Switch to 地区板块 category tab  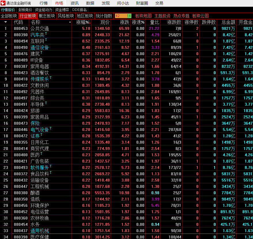click(x=85, y=16)
